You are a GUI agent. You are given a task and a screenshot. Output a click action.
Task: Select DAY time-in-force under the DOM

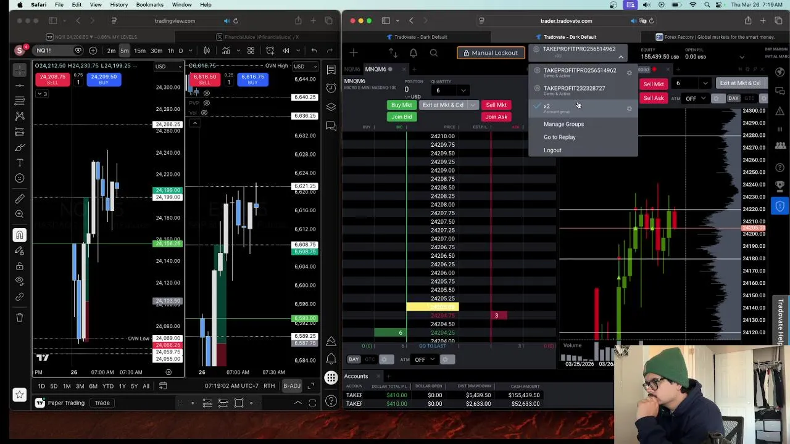pos(354,360)
